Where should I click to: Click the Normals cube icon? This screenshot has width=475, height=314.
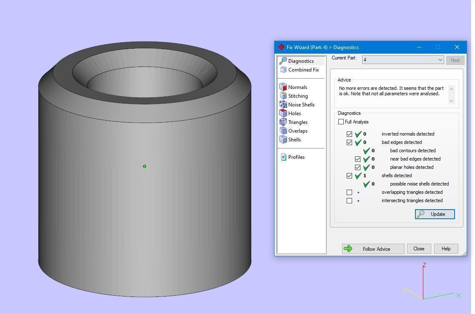coord(283,87)
